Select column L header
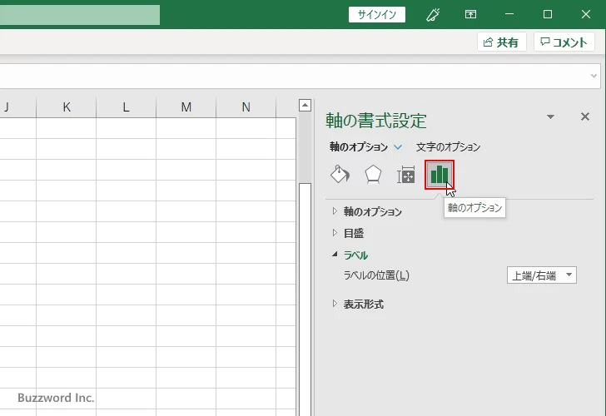Viewport: 606px width, 416px height. click(126, 107)
